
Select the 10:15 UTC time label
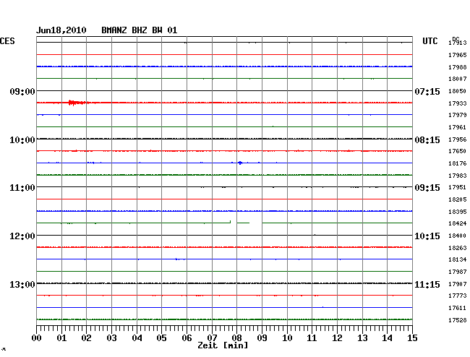click(x=427, y=236)
